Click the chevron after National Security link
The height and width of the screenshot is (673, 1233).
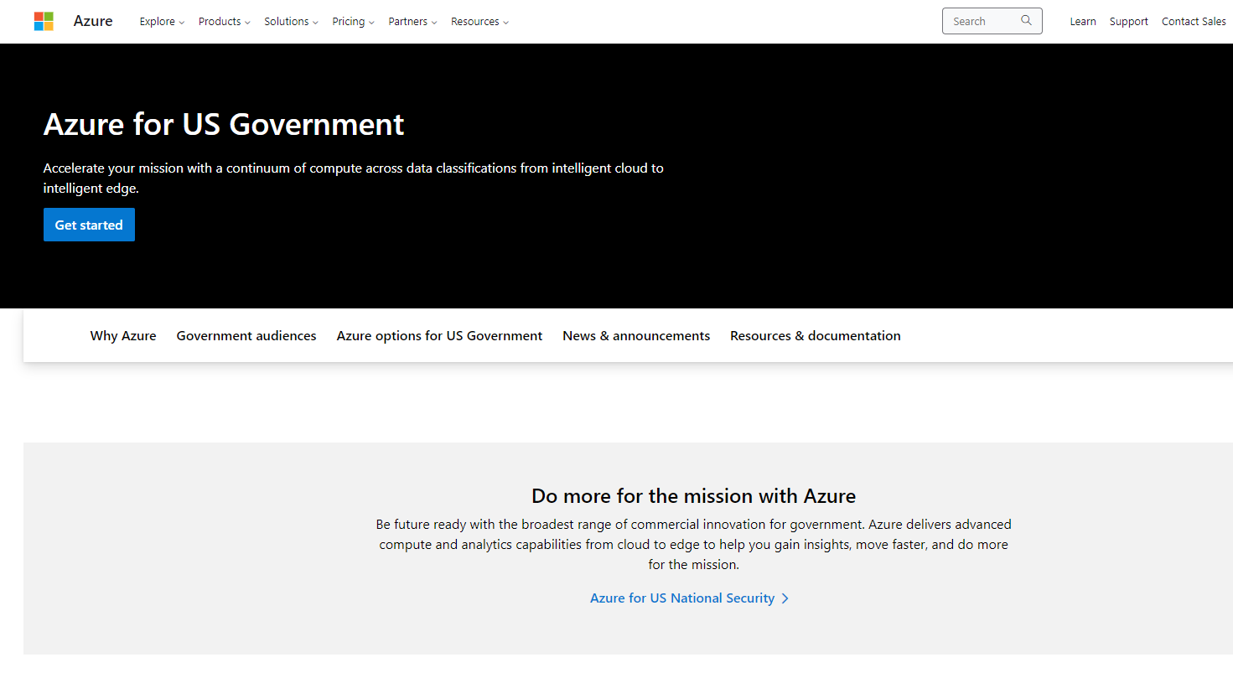pos(785,598)
